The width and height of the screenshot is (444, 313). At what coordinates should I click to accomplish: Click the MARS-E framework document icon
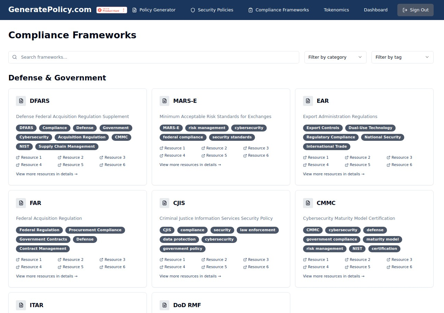click(164, 101)
